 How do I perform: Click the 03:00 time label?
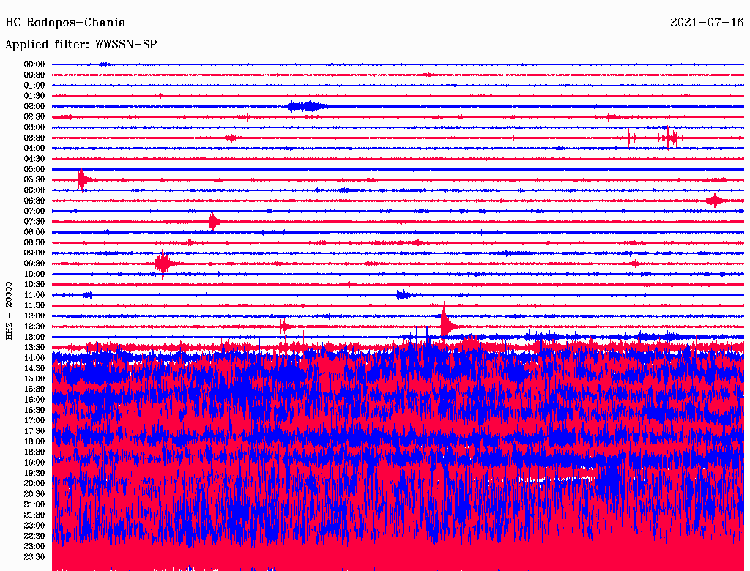34,127
